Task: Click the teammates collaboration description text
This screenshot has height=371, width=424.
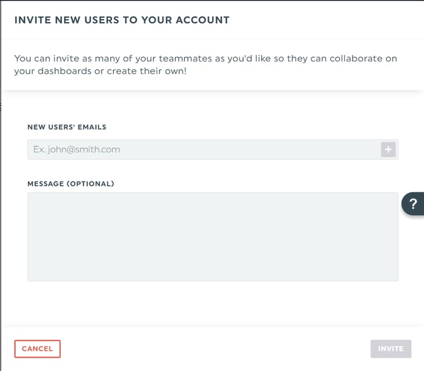Action: pos(206,64)
